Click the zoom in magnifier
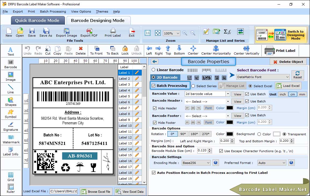This screenshot has height=196, width=310. coord(185,33)
